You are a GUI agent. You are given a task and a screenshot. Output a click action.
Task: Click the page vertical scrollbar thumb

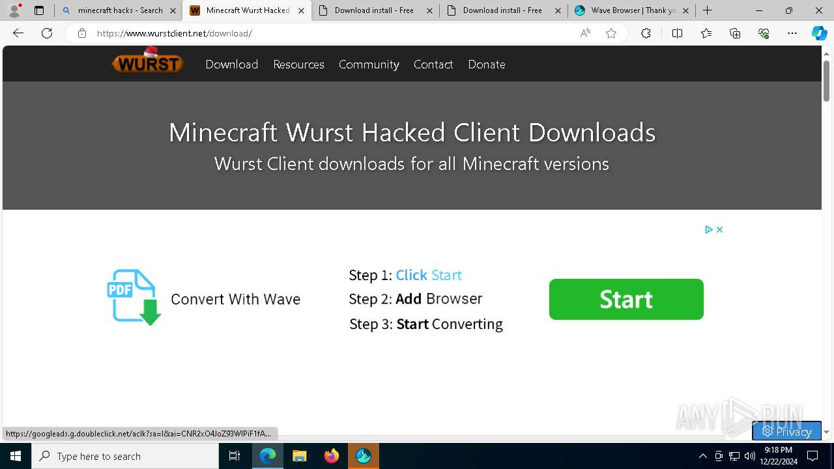pos(826,81)
